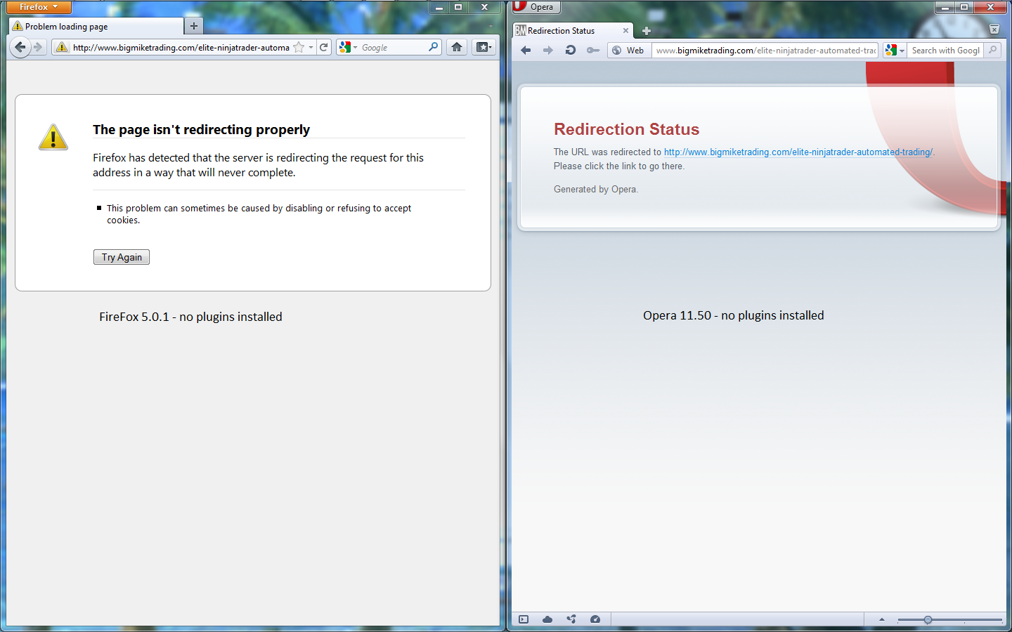Viewport: 1012px width, 632px height.
Task: Click Opera's zoom slider handle
Action: click(x=928, y=620)
